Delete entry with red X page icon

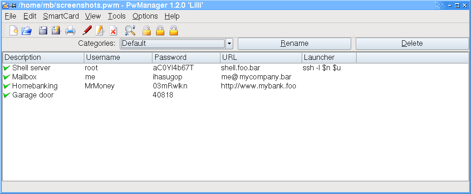pos(113,30)
